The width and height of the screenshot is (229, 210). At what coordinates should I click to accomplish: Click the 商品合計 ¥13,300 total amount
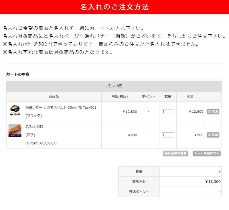coord(213,181)
